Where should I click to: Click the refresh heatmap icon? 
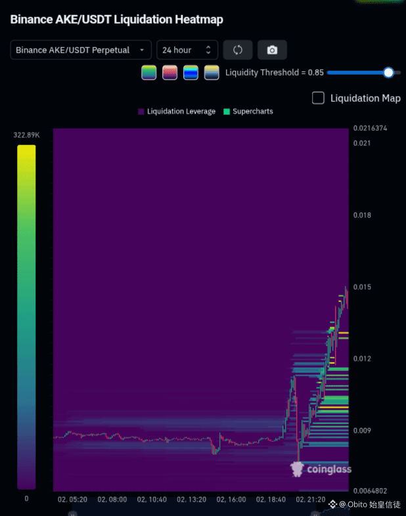click(238, 50)
